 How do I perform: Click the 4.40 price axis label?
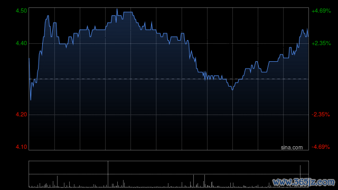pos(21,43)
